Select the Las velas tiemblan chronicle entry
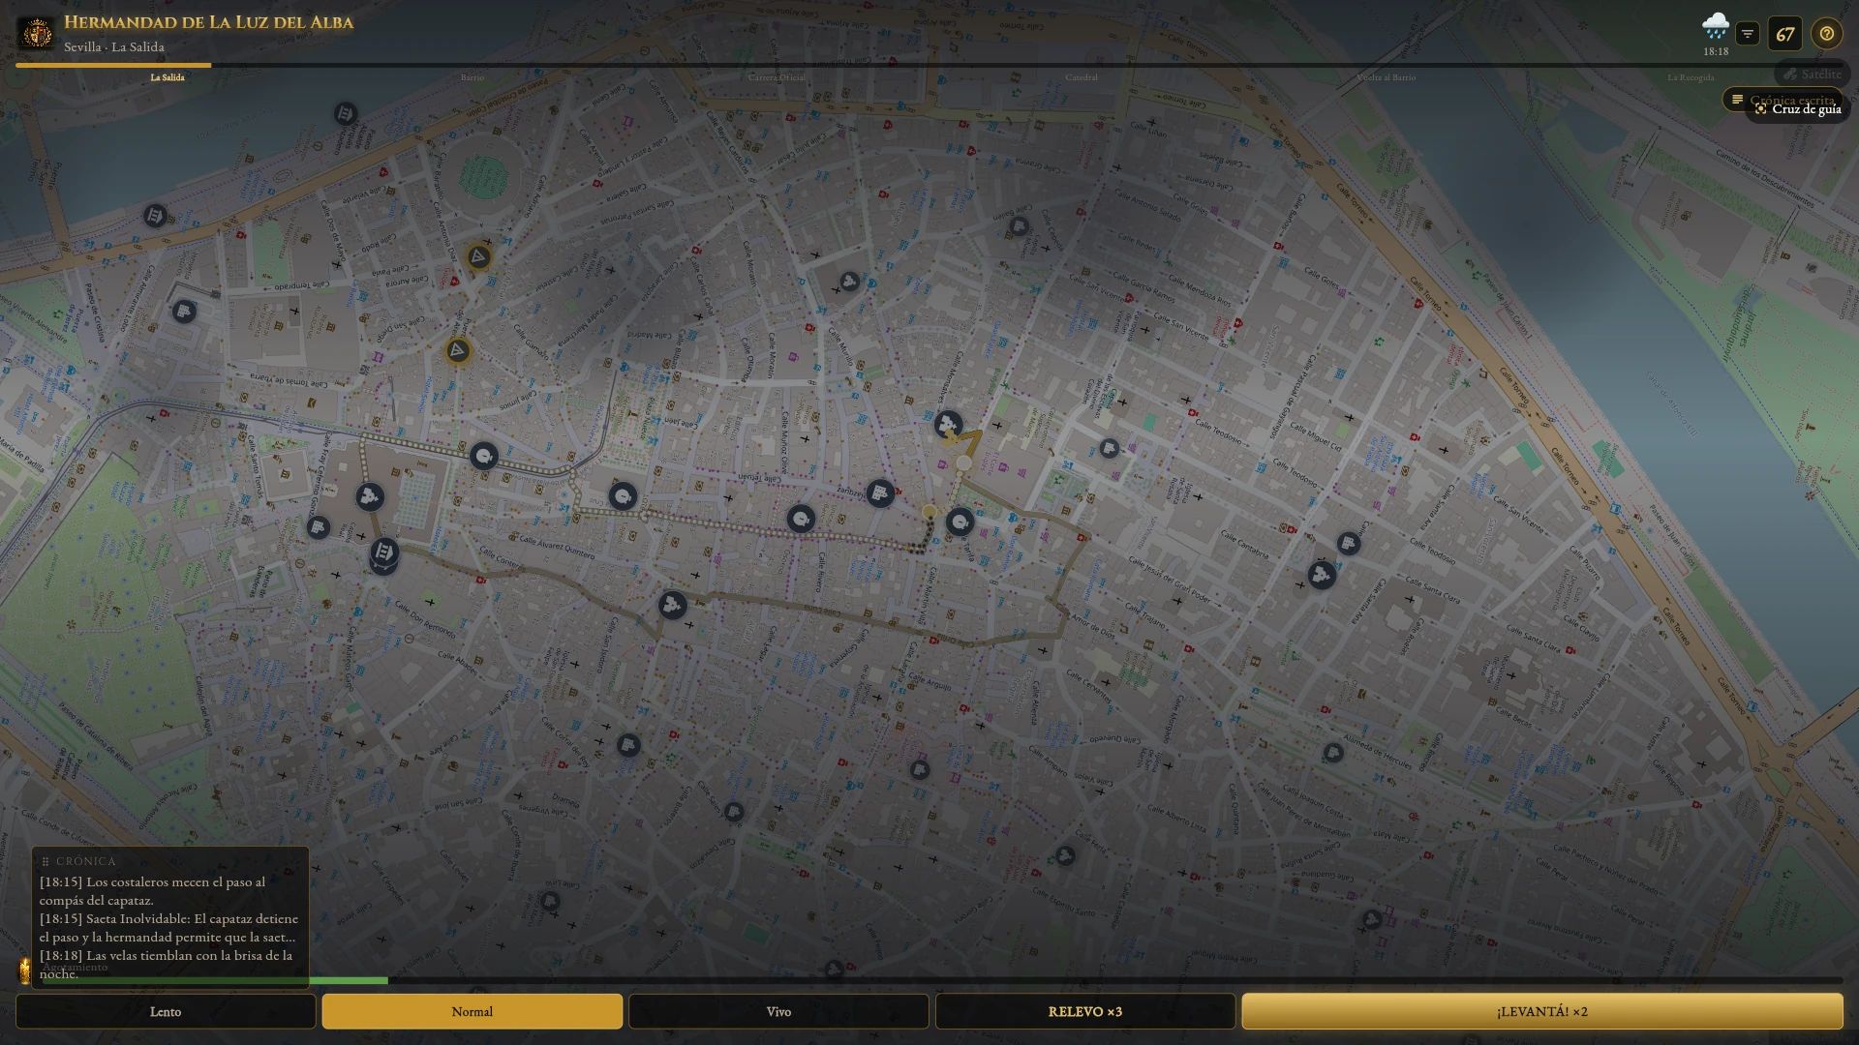Screen dimensions: 1859x1045 click(x=167, y=964)
